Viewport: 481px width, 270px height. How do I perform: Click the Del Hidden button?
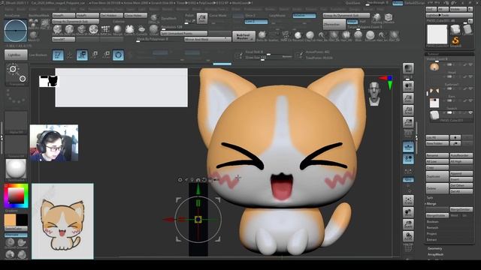coord(111,15)
